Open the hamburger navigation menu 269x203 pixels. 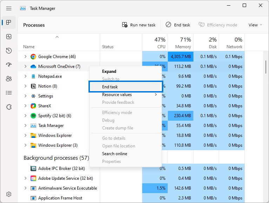pos(9,8)
